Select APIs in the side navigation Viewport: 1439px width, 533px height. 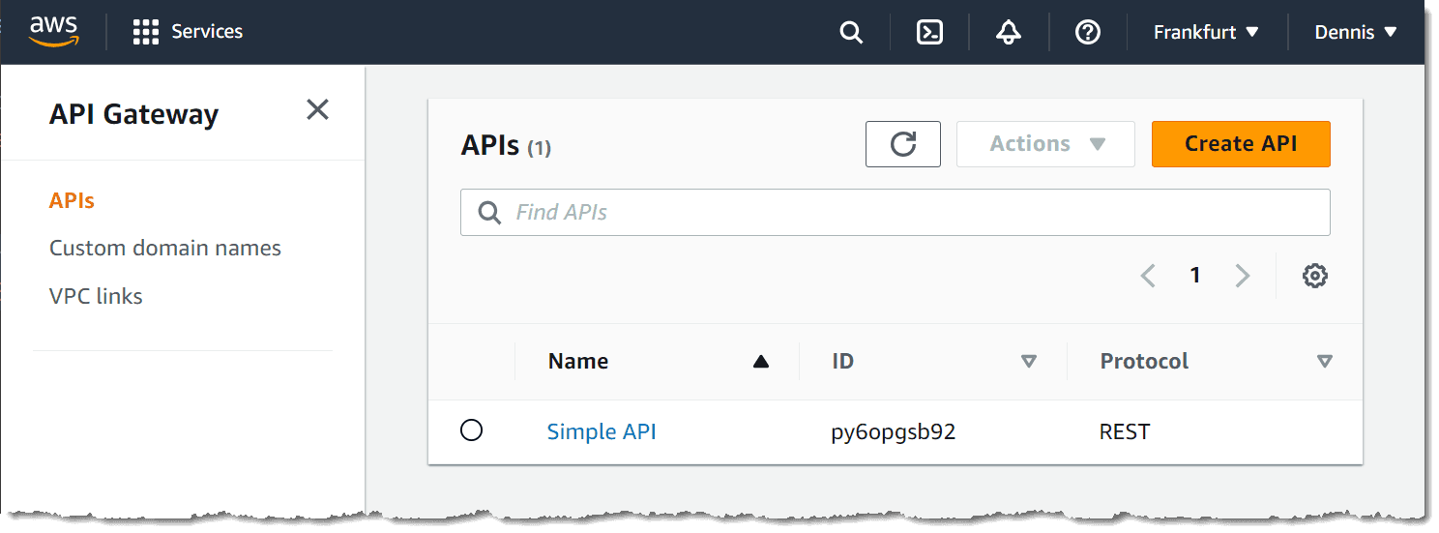point(72,200)
